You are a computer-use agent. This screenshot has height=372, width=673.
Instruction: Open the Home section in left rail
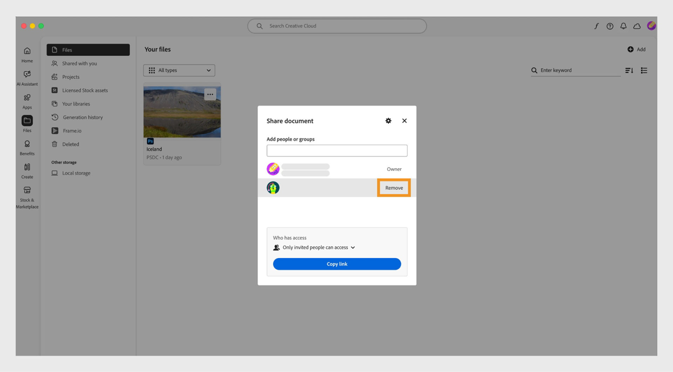(27, 55)
